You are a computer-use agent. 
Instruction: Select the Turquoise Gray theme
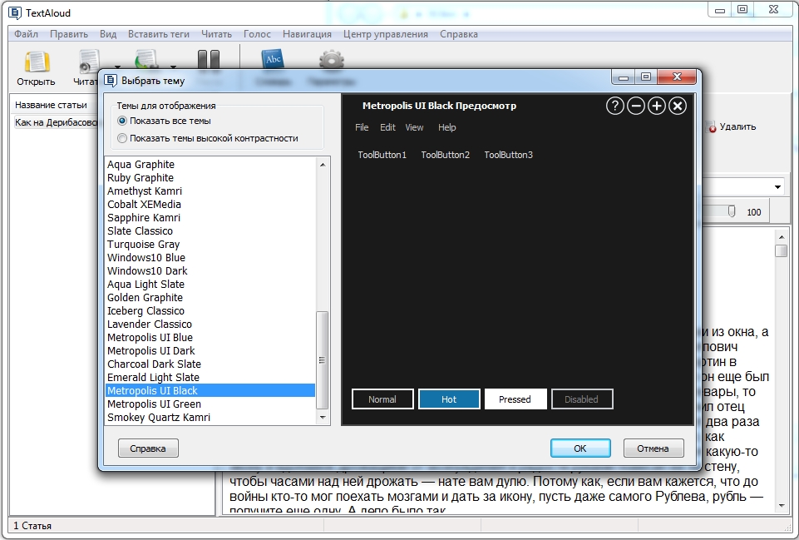click(210, 245)
